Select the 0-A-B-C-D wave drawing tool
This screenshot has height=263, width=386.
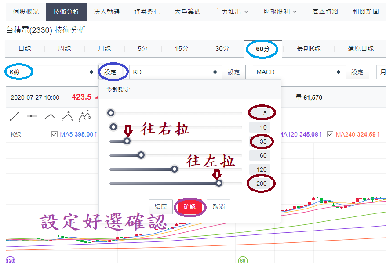(x=84, y=116)
